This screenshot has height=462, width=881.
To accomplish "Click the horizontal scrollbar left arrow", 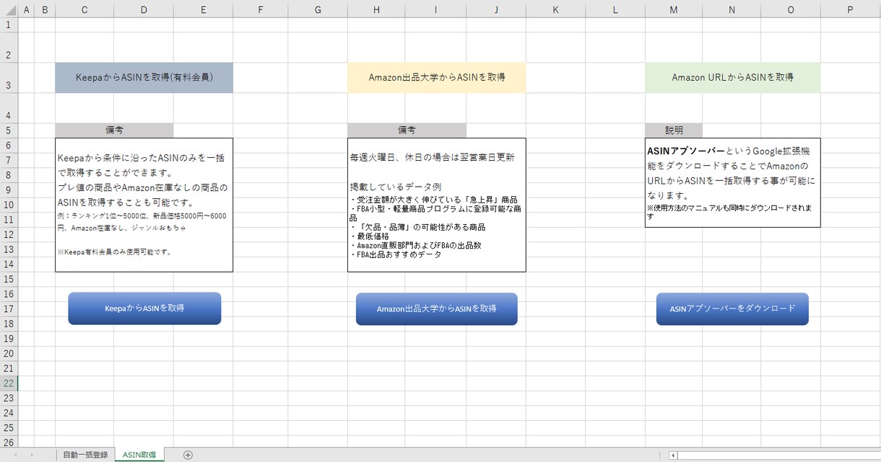I will 674,455.
